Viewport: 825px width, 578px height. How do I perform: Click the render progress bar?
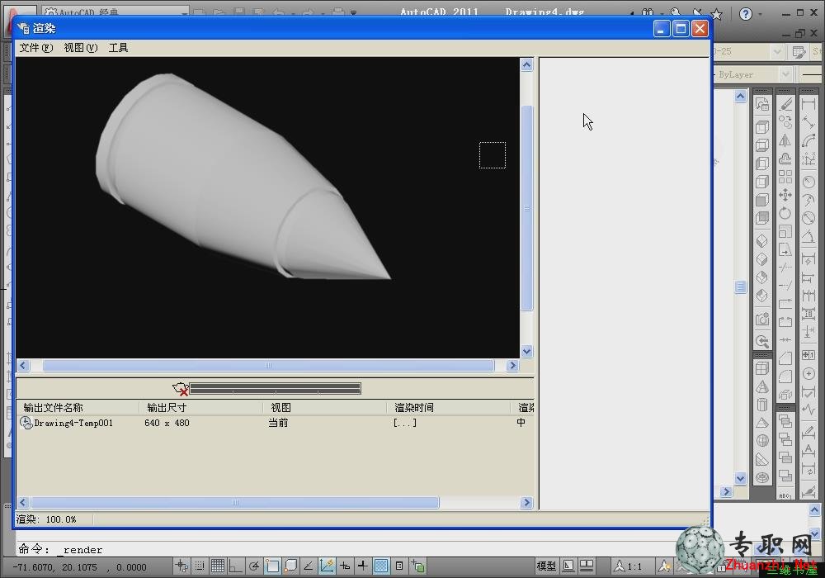[276, 389]
